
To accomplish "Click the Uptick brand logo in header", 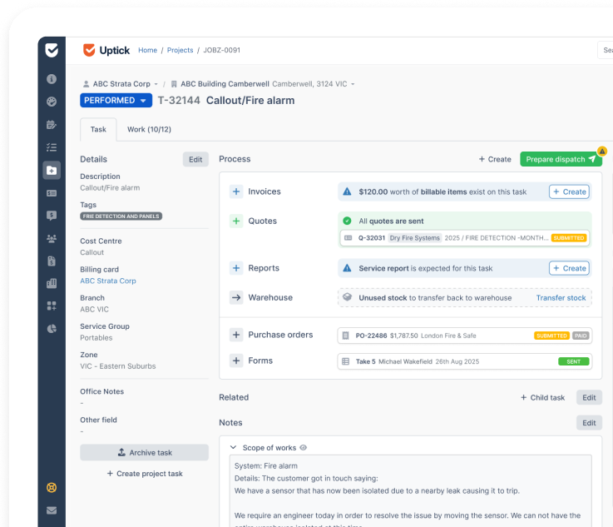I will click(106, 50).
